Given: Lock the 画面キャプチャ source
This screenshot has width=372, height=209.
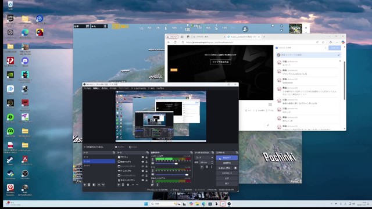Looking at the screenshot, I should (x=146, y=161).
